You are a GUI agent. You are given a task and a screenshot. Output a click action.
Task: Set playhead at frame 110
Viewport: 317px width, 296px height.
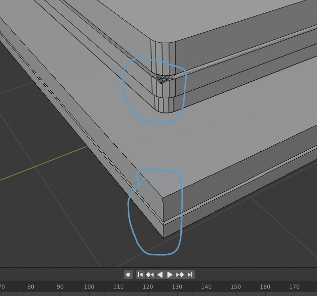(x=118, y=287)
